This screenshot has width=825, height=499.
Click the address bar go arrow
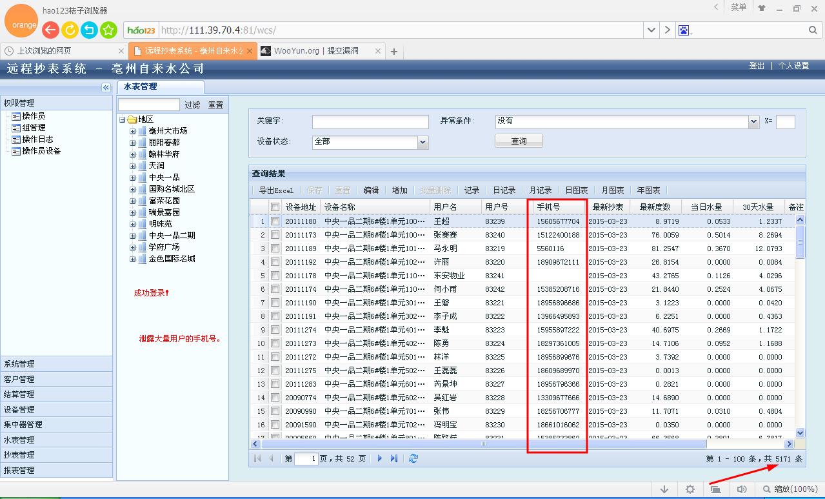coord(667,30)
